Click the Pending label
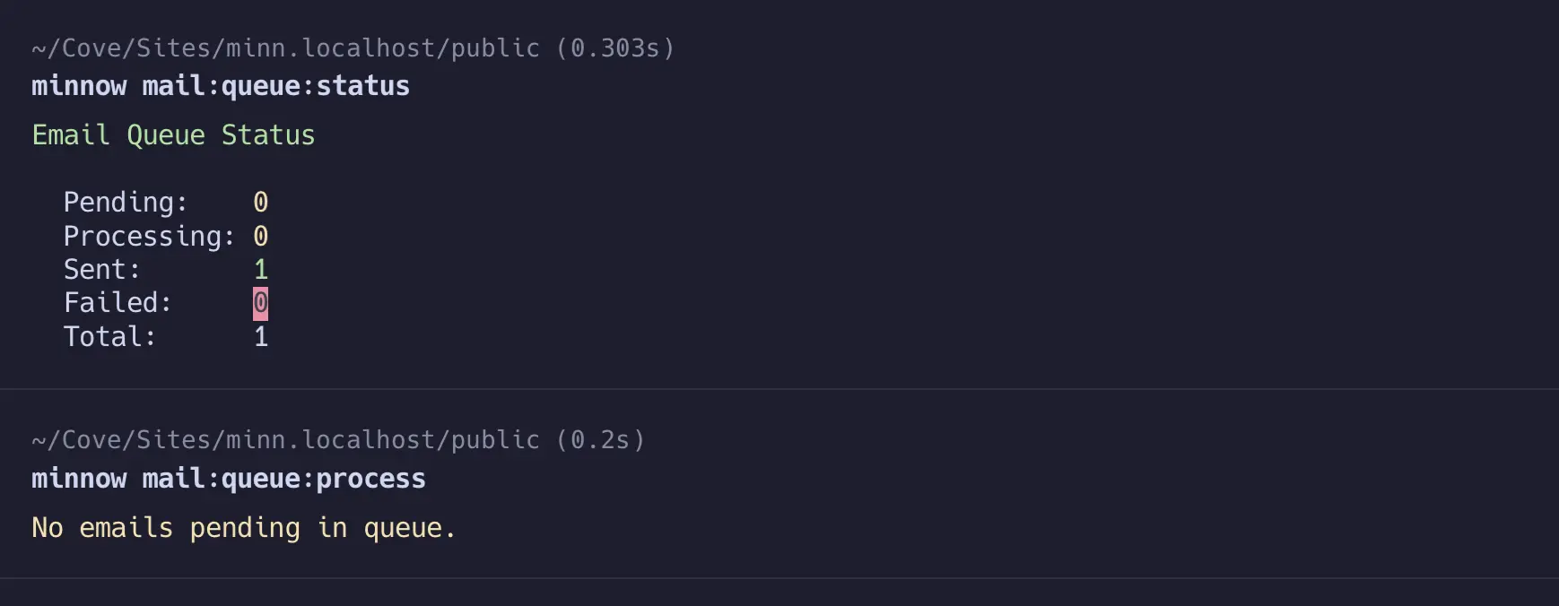Screen dimensions: 1559x606 click(125, 203)
